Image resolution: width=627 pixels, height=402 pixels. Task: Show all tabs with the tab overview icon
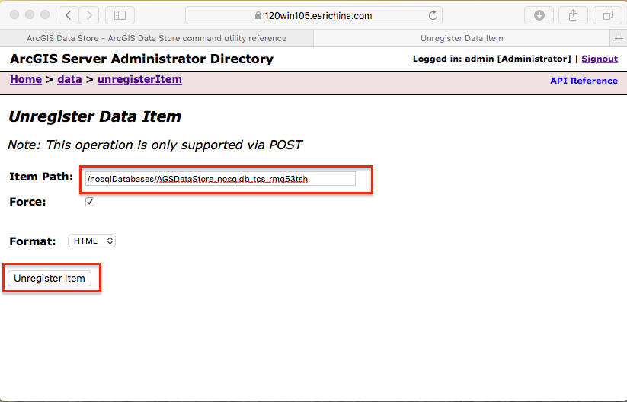(607, 15)
